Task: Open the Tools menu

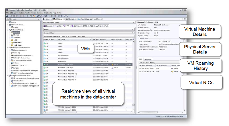Action: 27,13
